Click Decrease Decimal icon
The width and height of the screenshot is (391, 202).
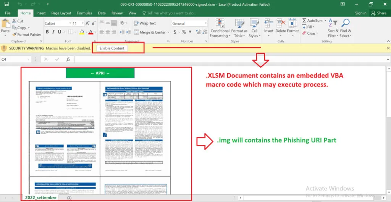205,32
